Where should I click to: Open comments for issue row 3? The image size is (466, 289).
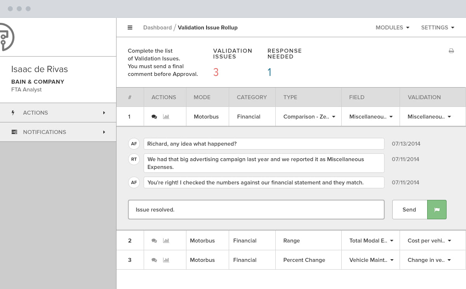point(154,260)
